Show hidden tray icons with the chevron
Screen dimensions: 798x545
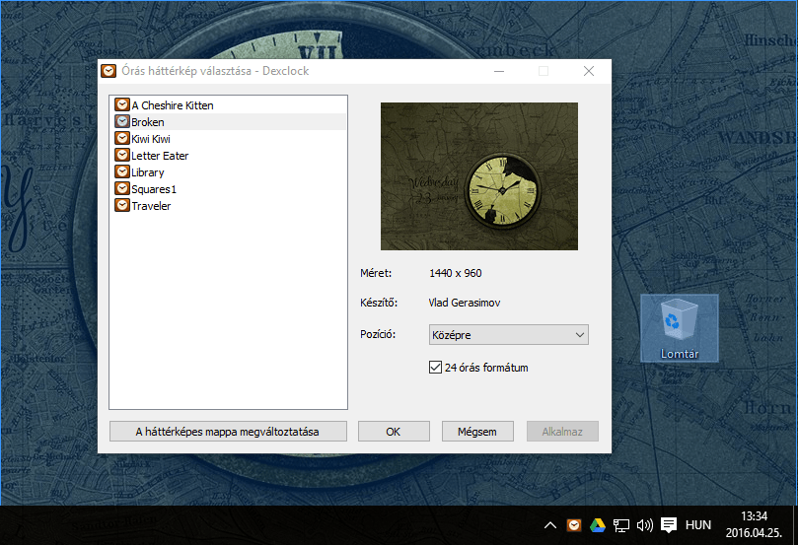point(550,525)
